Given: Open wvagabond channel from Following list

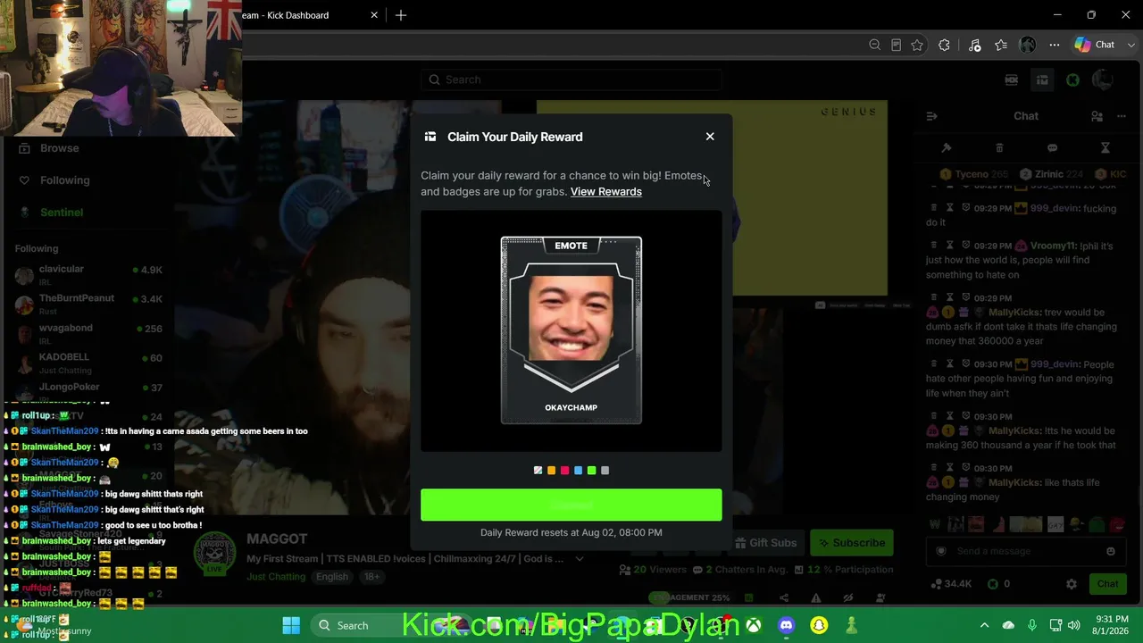Looking at the screenshot, I should pyautogui.click(x=89, y=333).
